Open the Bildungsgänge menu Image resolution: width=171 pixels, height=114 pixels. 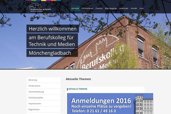111,8
